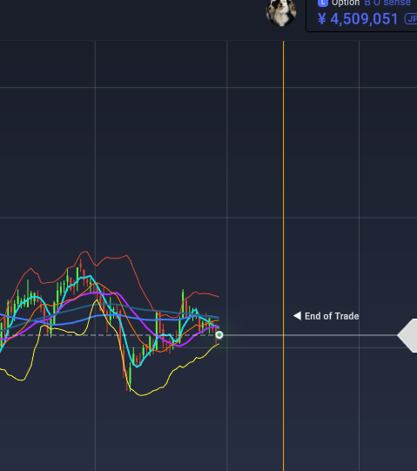Click the blue L account badge icon
This screenshot has width=417, height=471.
pos(323,3)
